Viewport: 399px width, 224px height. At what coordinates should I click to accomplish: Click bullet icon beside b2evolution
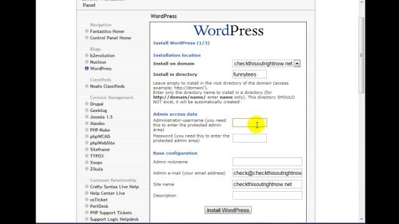click(x=87, y=55)
